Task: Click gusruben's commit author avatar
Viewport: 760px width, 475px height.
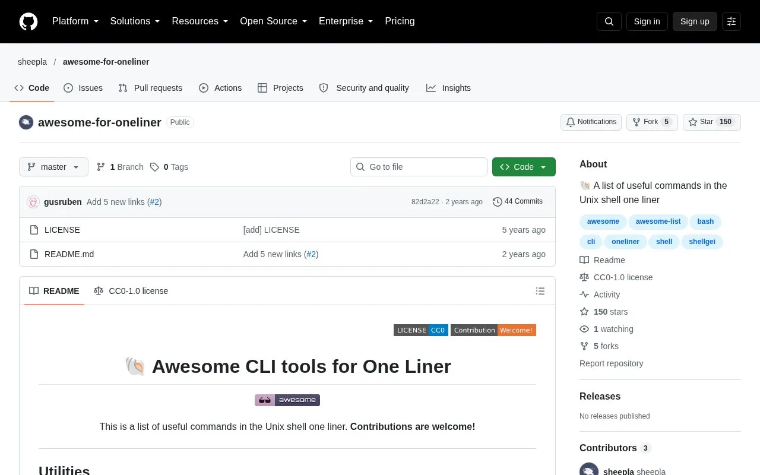Action: click(x=33, y=202)
